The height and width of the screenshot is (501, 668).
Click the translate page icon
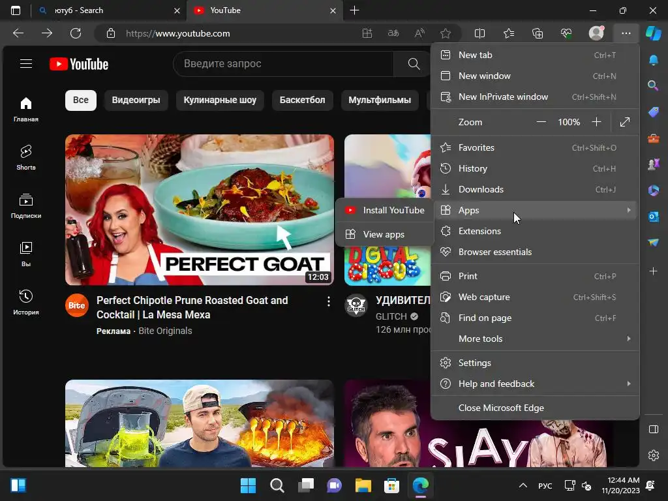[x=393, y=33]
